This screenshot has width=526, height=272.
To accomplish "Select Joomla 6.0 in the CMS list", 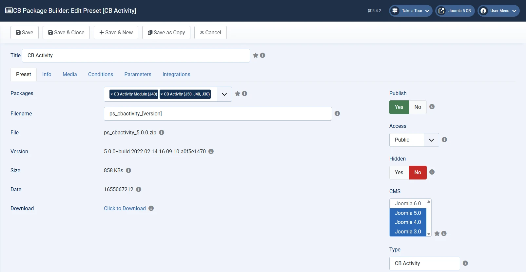I will click(408, 203).
